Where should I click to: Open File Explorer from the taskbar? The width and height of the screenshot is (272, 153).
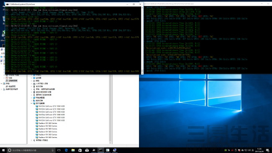tap(73, 150)
